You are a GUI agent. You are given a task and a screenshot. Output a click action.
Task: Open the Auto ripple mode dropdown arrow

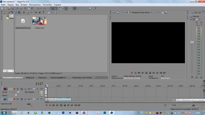[63, 9]
